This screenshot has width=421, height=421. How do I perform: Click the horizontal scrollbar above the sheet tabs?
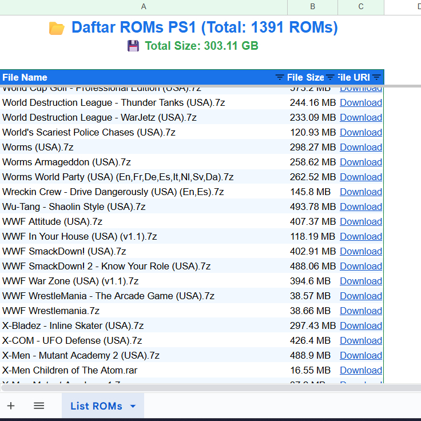[x=172, y=387]
